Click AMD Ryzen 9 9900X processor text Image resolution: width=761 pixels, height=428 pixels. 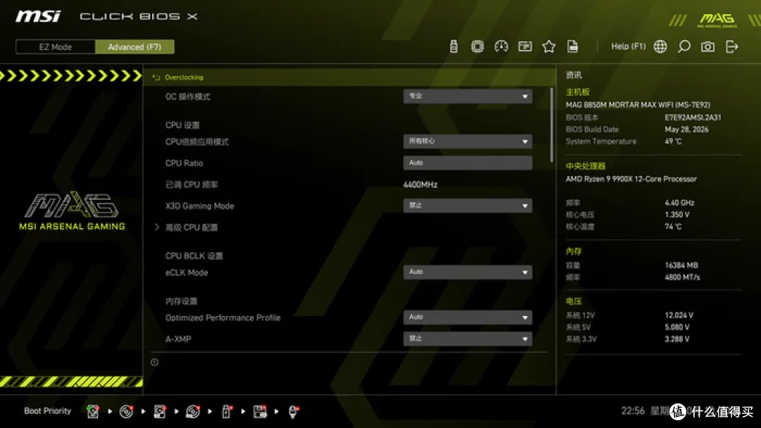pyautogui.click(x=631, y=179)
